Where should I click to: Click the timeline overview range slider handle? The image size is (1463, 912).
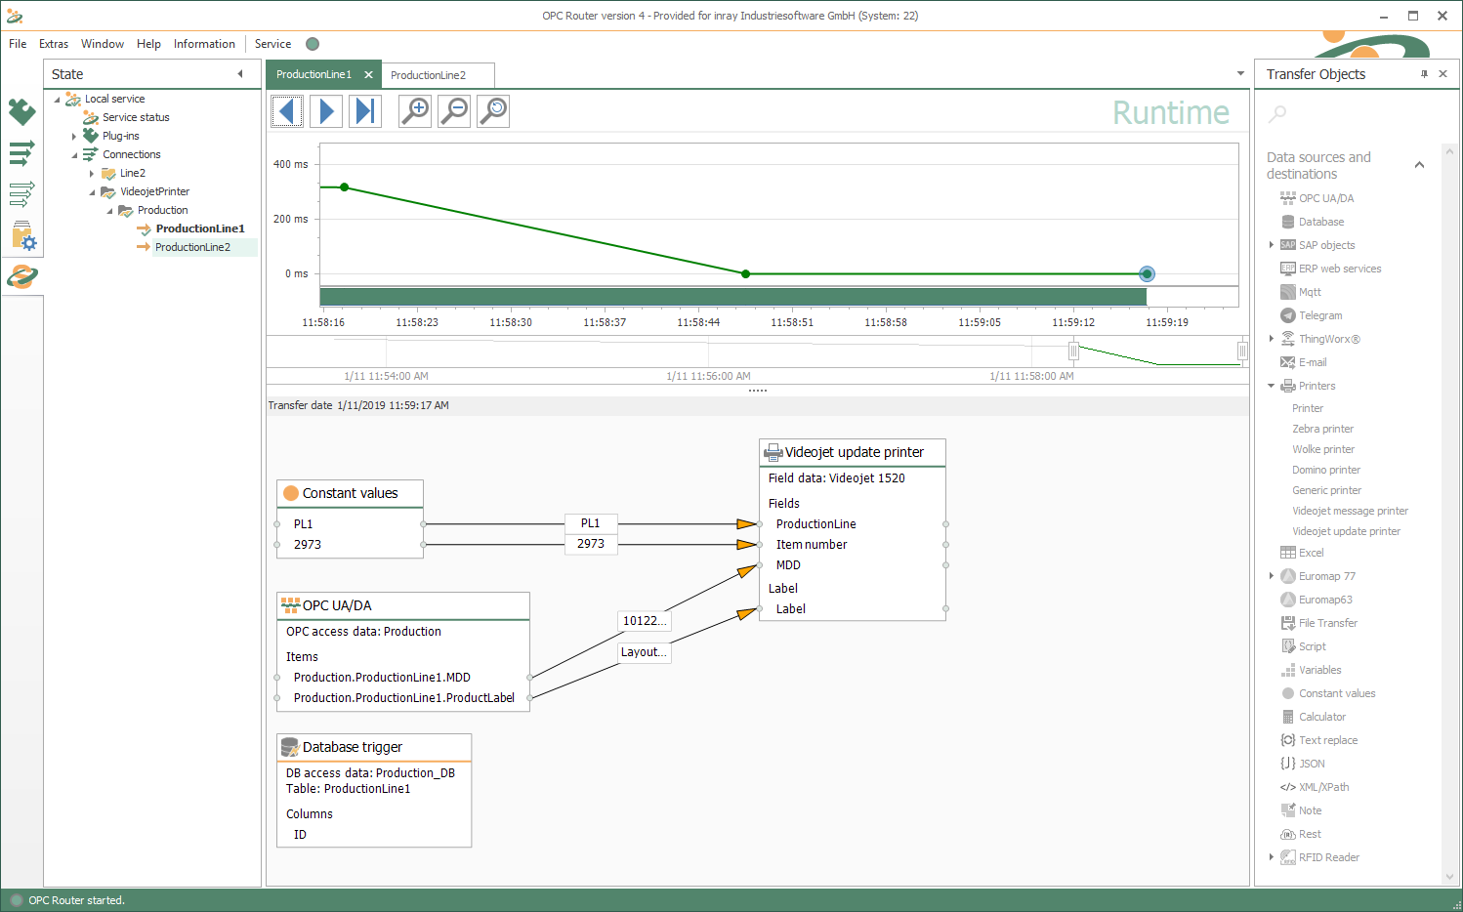click(1073, 351)
